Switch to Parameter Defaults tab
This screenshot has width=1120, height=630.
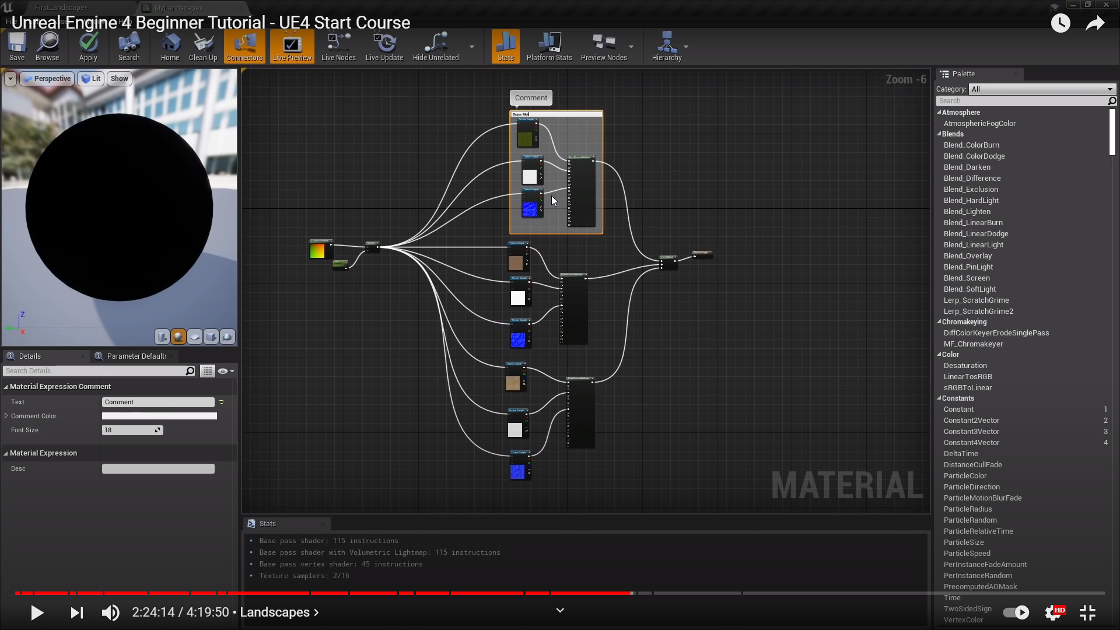pyautogui.click(x=135, y=356)
